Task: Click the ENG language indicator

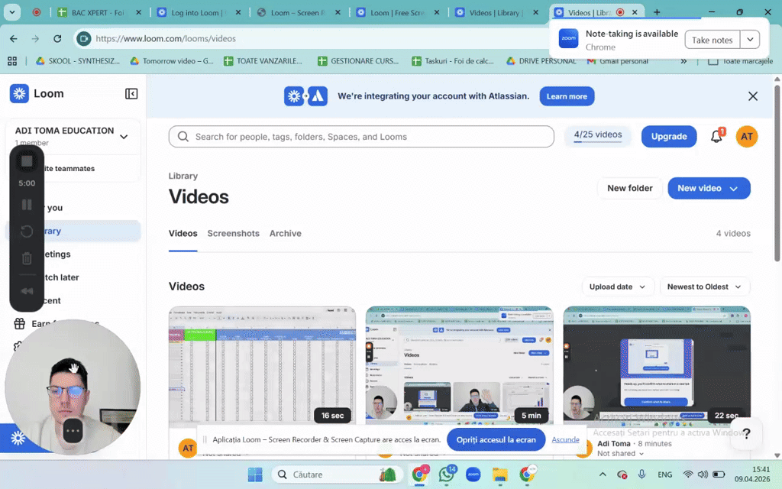Action: coord(665,474)
